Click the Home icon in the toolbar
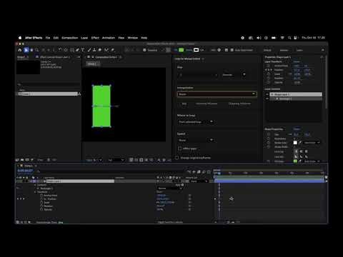 [20, 50]
